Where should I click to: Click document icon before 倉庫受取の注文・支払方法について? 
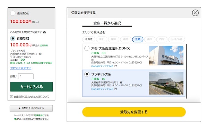[x=11, y=97]
